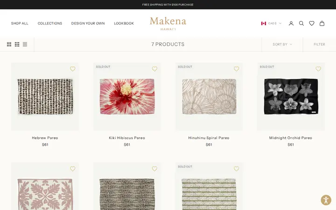336x210 pixels.
Task: Switch to large two-column grid view
Action: tap(9, 44)
